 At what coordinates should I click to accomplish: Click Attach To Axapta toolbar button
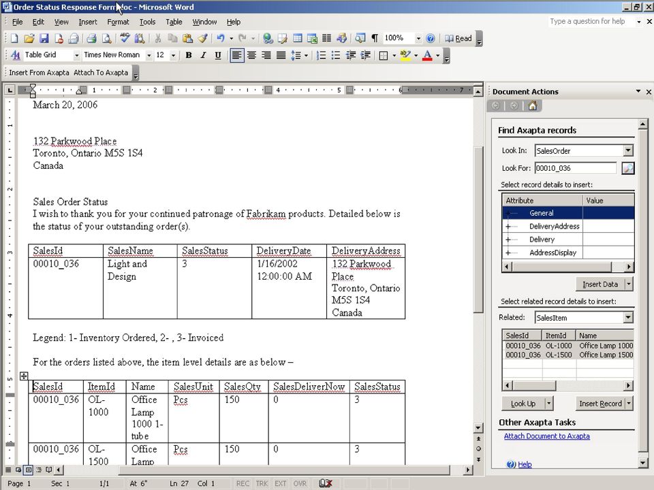[x=101, y=73]
